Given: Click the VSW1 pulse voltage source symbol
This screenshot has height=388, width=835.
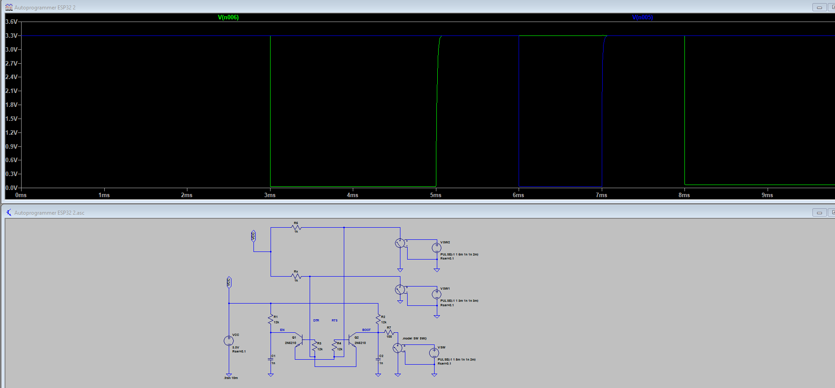Looking at the screenshot, I should [x=436, y=295].
